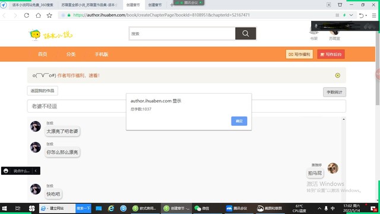
Task: Open a new tab with plus icon
Action: click(172, 5)
